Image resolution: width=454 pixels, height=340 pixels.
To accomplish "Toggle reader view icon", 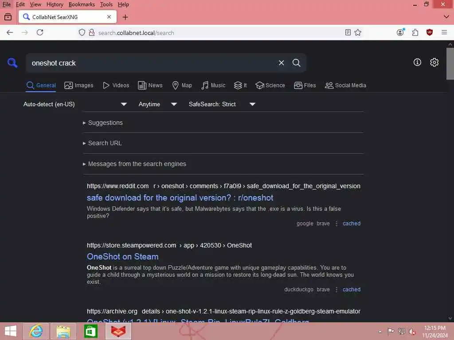I will (348, 32).
